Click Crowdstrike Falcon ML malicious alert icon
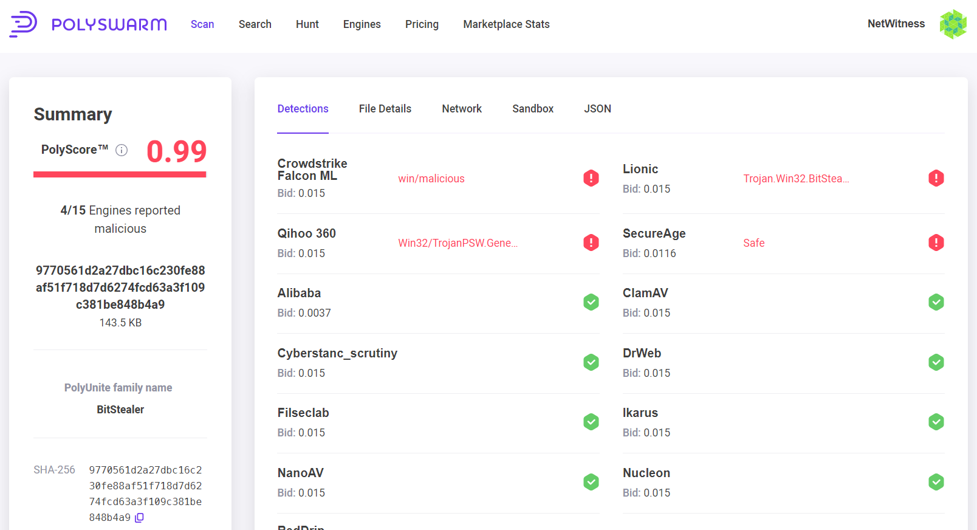The height and width of the screenshot is (530, 977). (591, 178)
